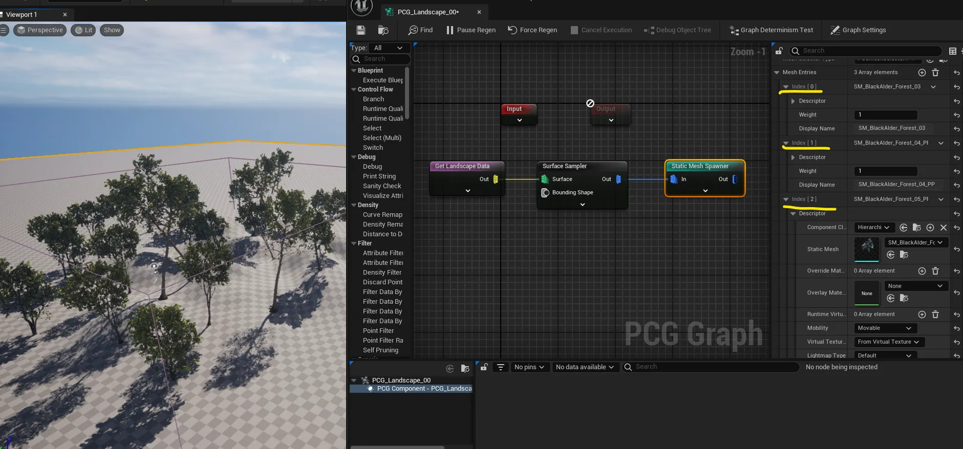This screenshot has height=449, width=963.
Task: Collapse the Blueprint palette category
Action: [354, 71]
